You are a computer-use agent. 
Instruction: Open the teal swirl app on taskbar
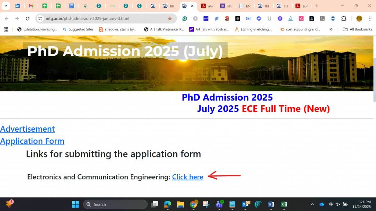point(258,204)
